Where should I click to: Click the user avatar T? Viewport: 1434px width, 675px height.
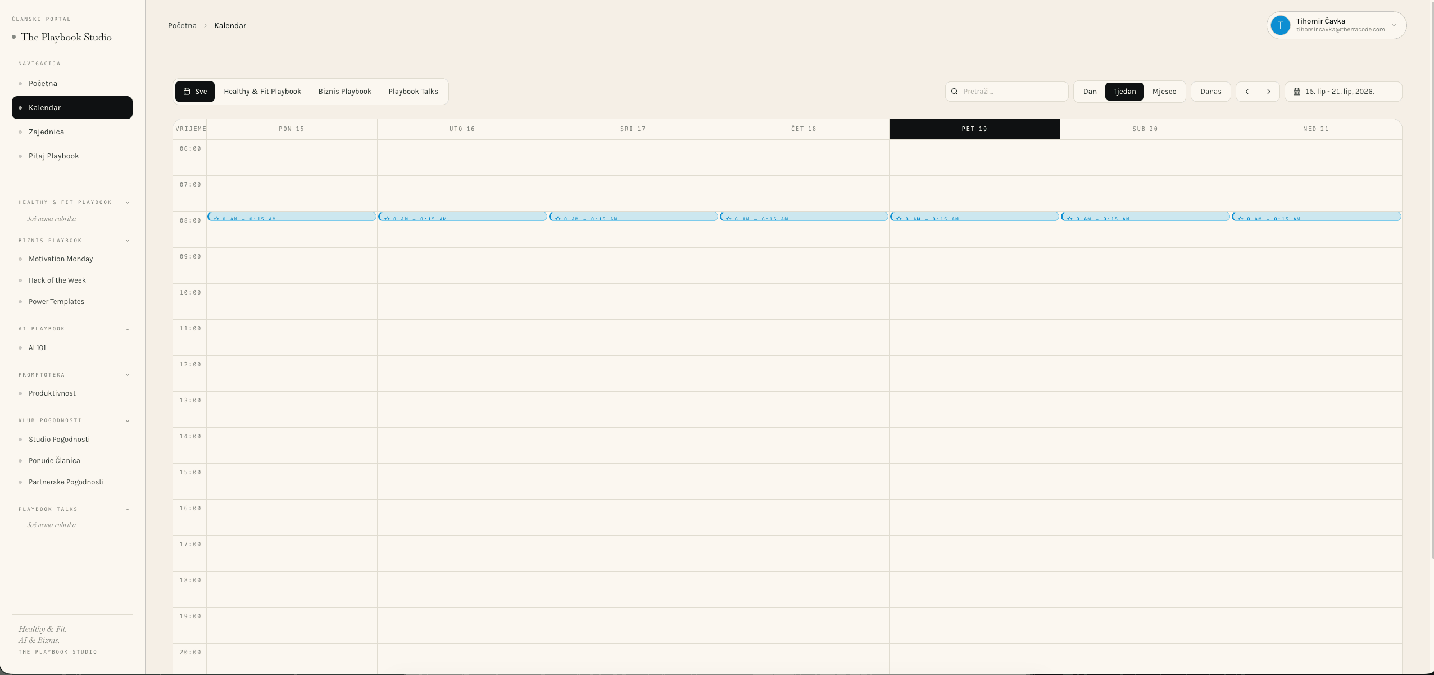click(1281, 25)
